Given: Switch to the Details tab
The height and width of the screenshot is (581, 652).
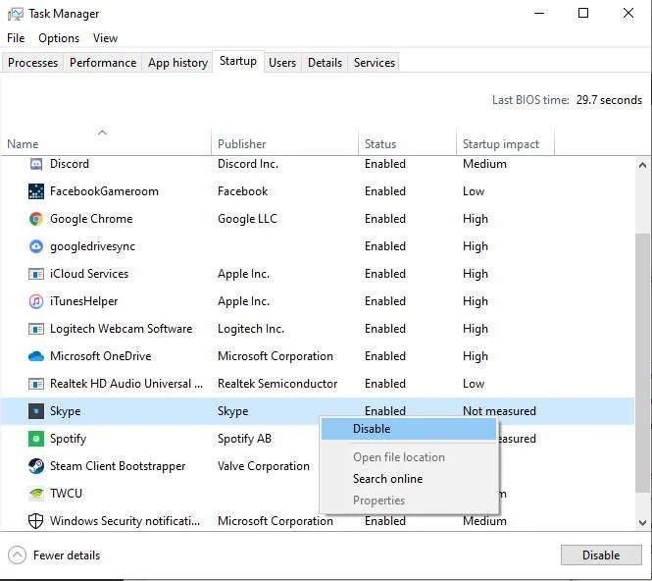Looking at the screenshot, I should pos(325,63).
